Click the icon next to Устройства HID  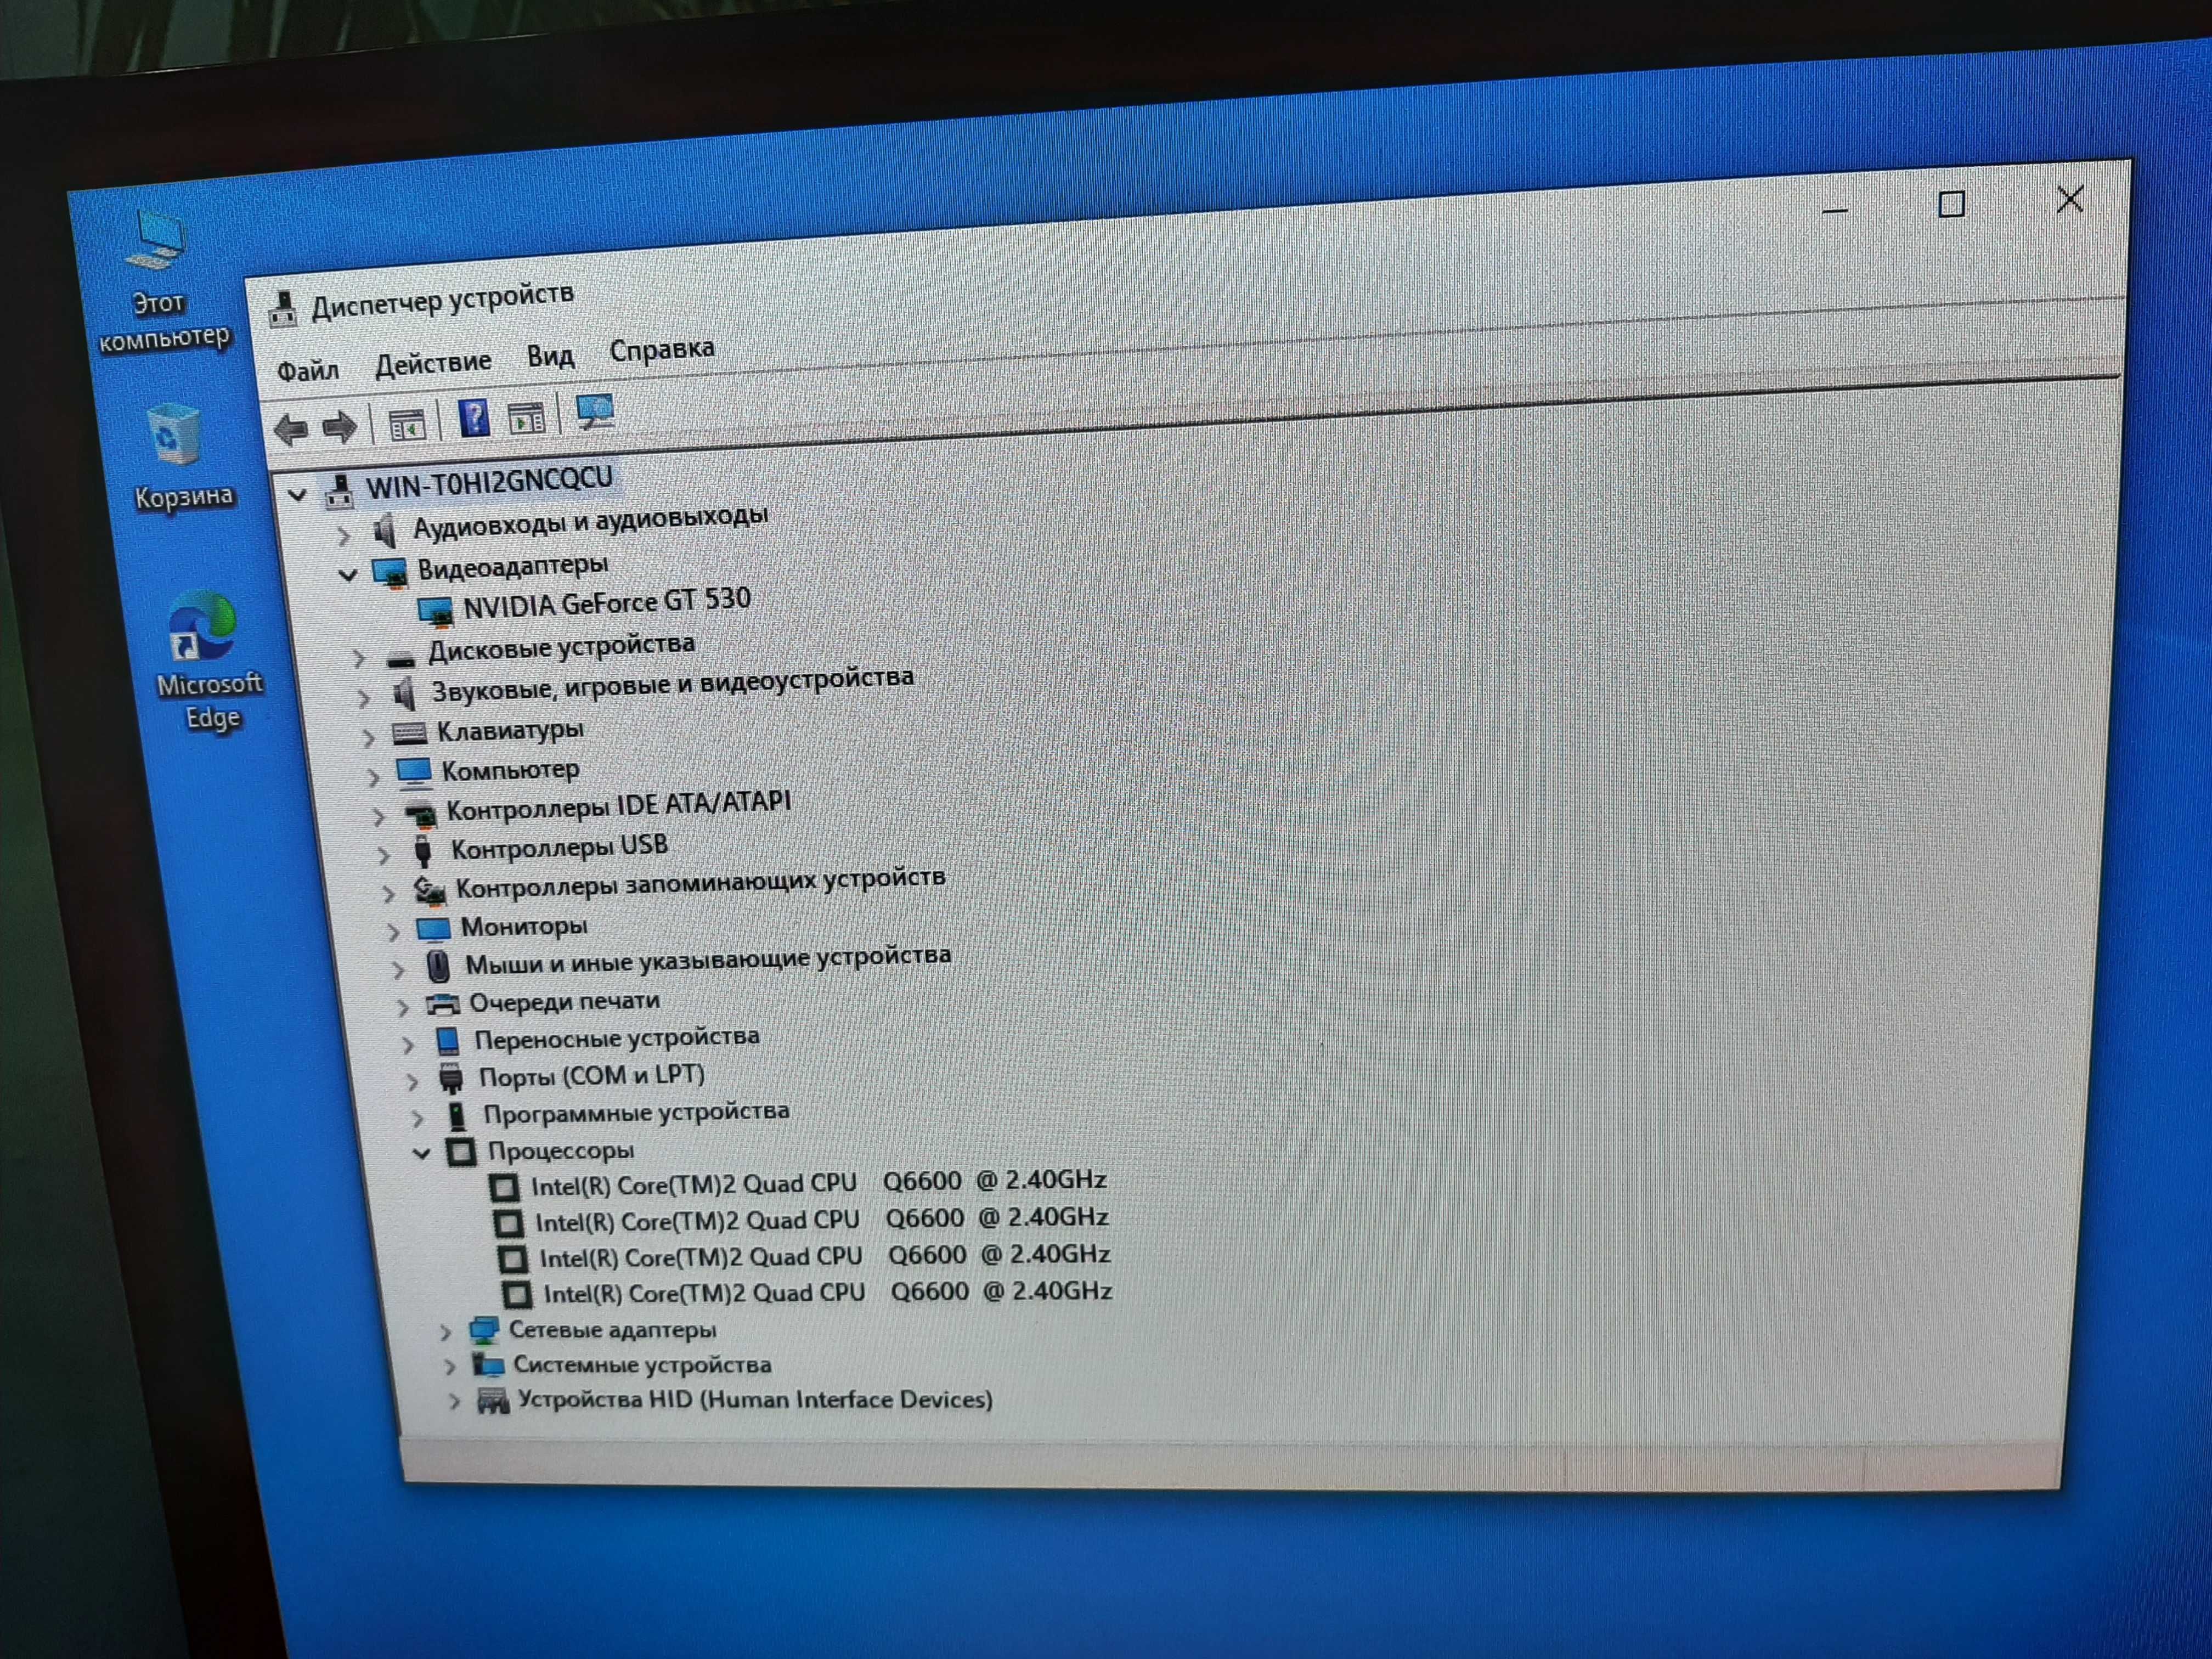pyautogui.click(x=492, y=1401)
